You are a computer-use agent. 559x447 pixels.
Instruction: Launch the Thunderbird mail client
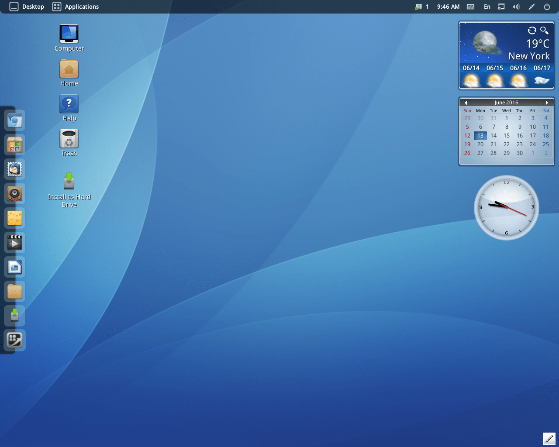click(14, 169)
